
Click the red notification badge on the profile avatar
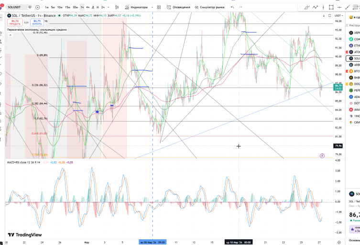pos(2,5)
